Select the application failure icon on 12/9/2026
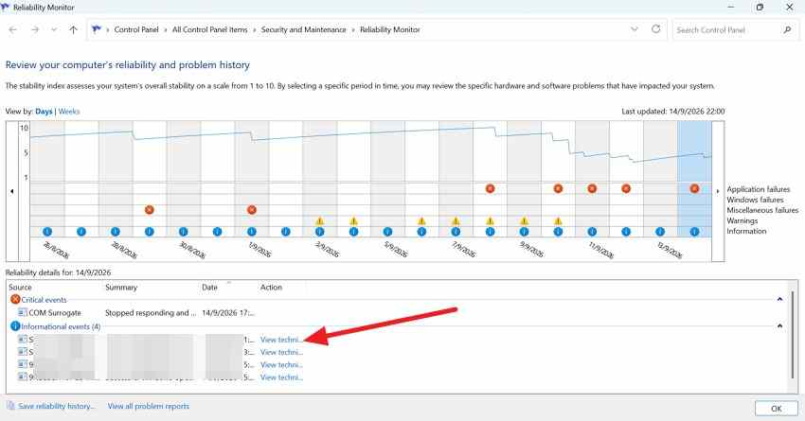The width and height of the screenshot is (805, 421). click(626, 188)
